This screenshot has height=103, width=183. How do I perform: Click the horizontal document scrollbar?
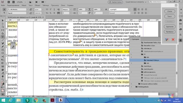click(x=132, y=96)
